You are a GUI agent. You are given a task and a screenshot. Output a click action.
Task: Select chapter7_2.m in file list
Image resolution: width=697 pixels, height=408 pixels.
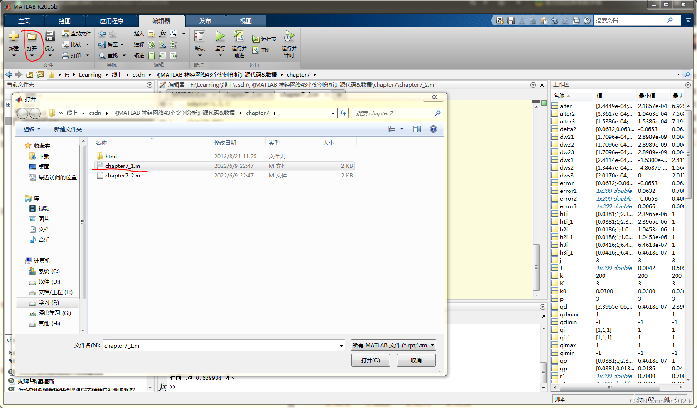point(123,176)
